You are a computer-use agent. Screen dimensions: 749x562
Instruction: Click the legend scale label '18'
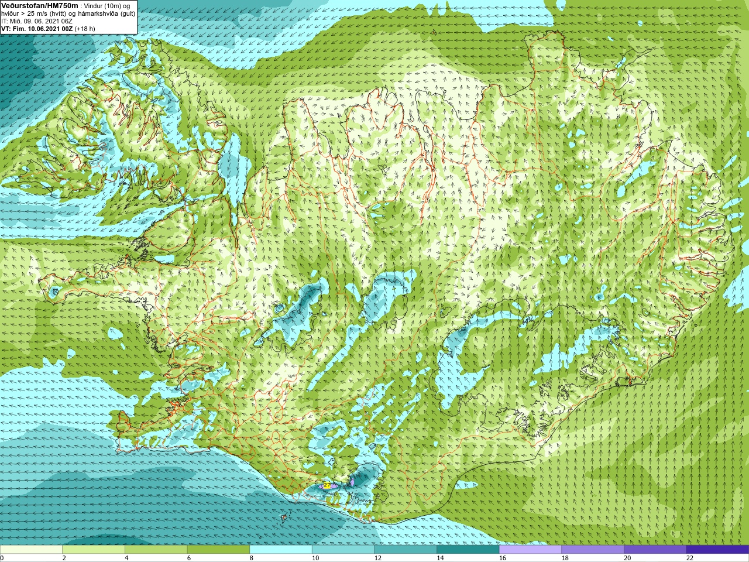point(565,558)
